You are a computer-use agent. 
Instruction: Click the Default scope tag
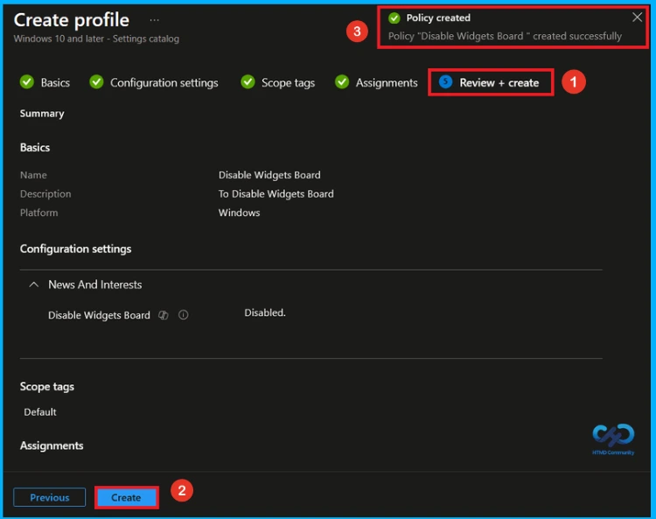coord(40,412)
